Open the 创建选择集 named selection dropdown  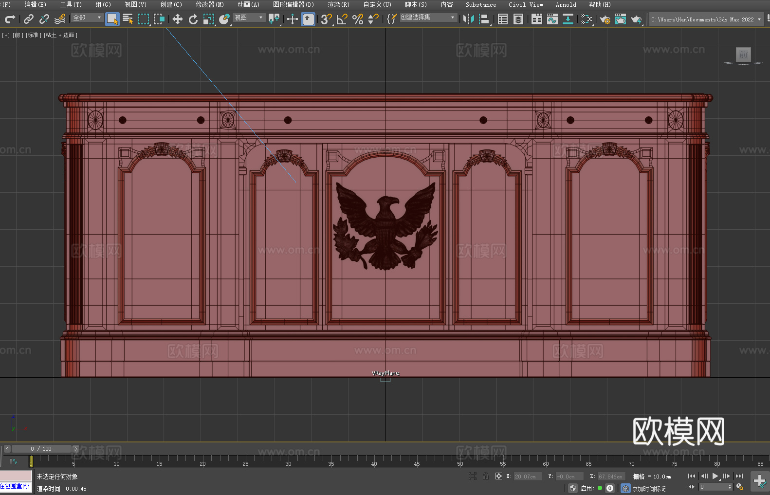428,18
